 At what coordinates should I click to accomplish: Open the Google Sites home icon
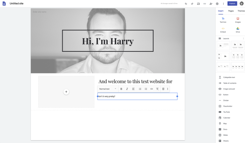point(4,3)
